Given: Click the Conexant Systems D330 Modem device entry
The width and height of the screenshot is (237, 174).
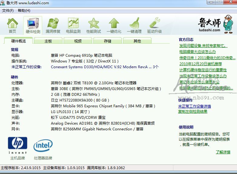Looking at the screenshot, I should click(x=105, y=67).
